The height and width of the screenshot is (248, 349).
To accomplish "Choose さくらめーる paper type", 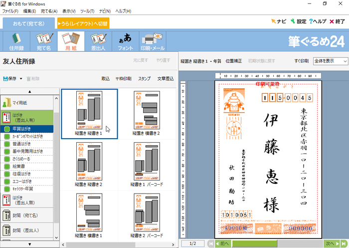I will 27,158.
